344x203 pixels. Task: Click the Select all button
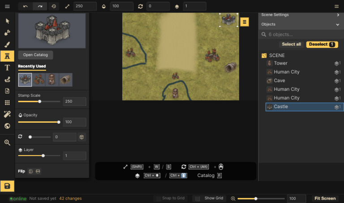tap(291, 44)
